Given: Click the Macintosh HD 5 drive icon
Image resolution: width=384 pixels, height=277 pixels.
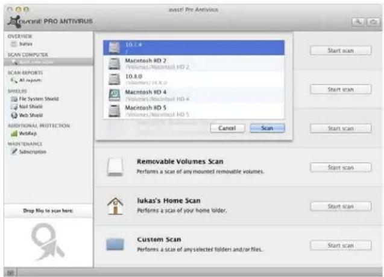Looking at the screenshot, I should [x=115, y=111].
